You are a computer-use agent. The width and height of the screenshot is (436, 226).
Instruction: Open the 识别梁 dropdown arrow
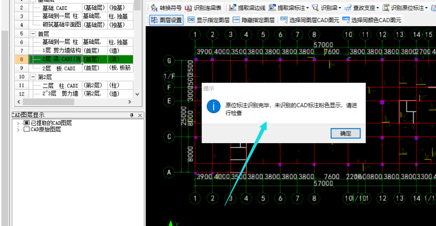click(340, 8)
